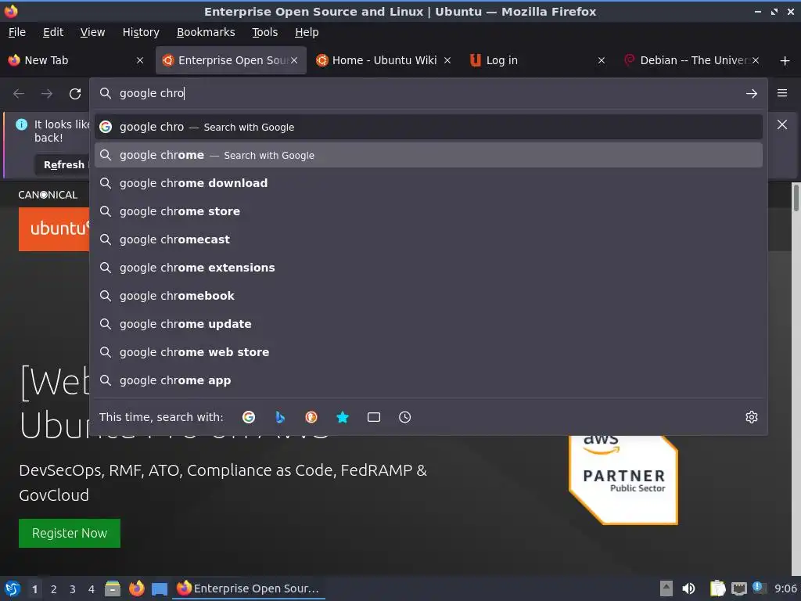
Task: Open the system start menu icon
Action: (x=13, y=588)
